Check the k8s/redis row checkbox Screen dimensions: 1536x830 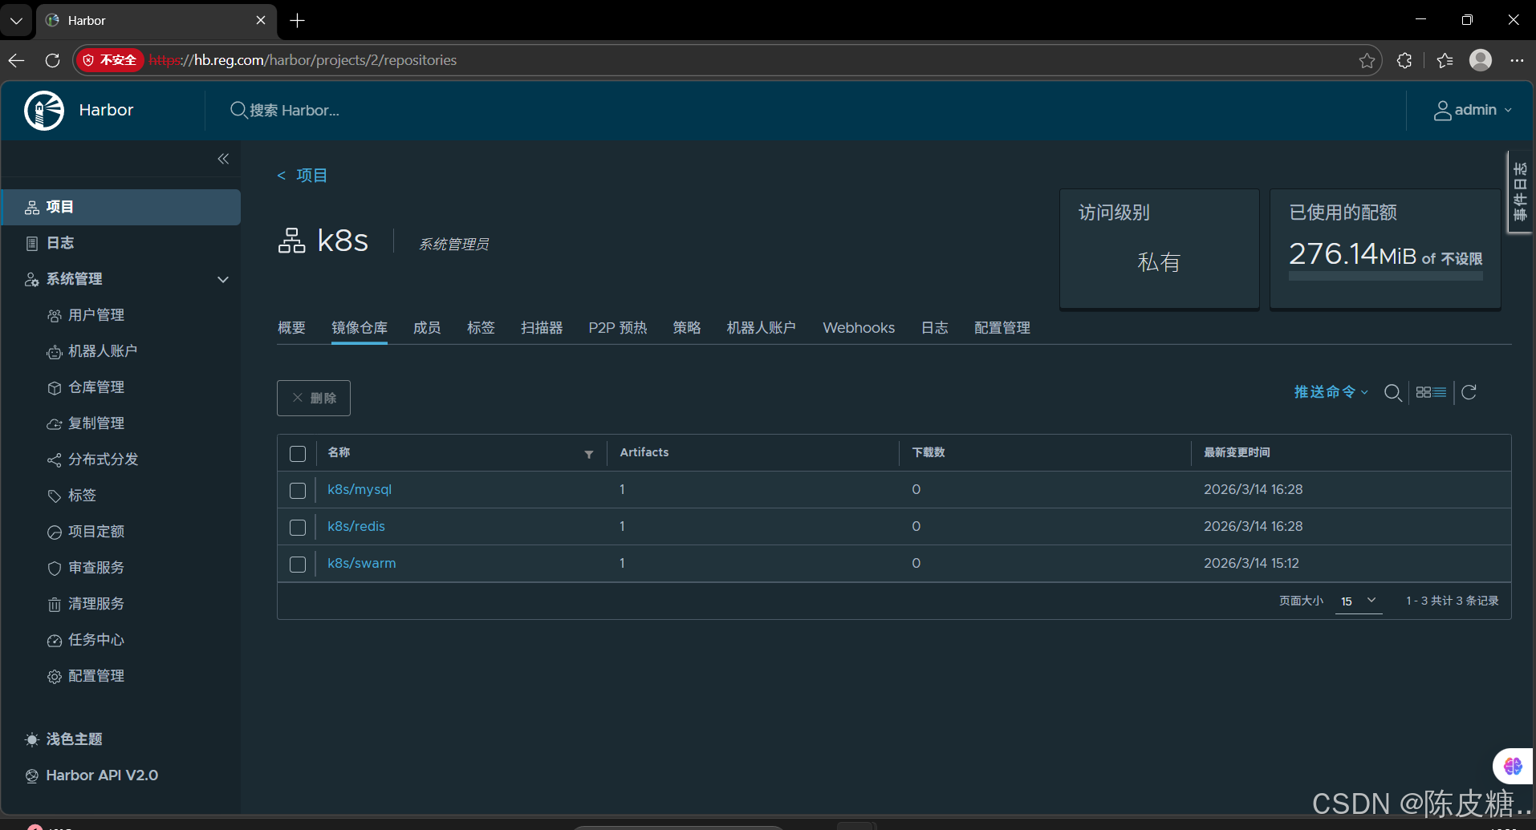[298, 528]
